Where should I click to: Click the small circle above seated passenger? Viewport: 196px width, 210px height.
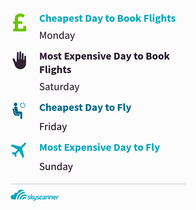pos(22,105)
